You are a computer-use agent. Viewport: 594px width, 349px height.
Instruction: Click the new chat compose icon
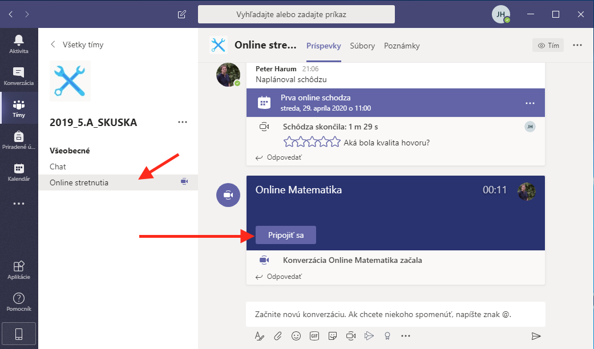[182, 14]
